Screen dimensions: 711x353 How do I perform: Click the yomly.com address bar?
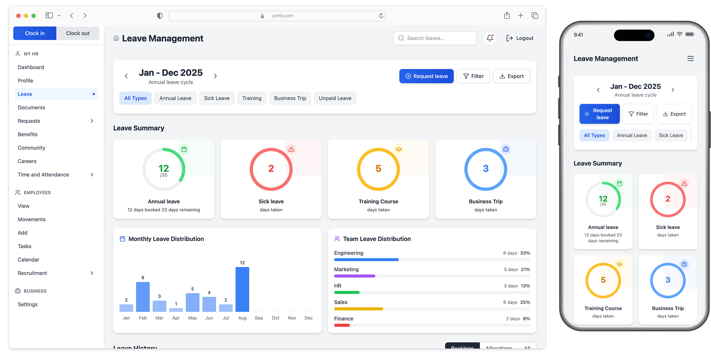pyautogui.click(x=277, y=16)
